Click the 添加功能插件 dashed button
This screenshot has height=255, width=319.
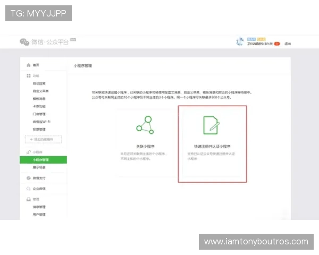[x=43, y=139]
